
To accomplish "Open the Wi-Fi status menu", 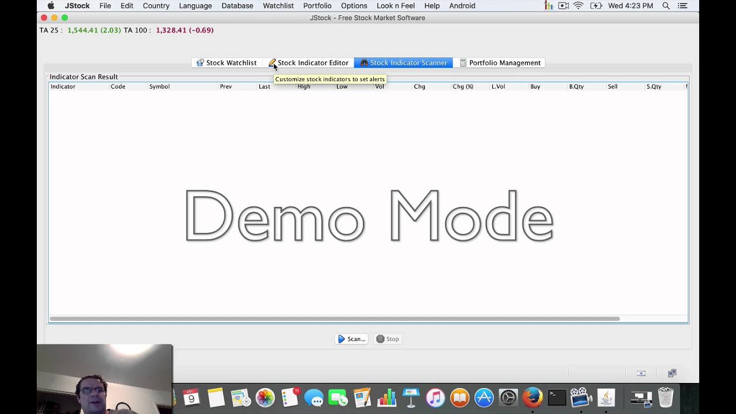I will click(x=578, y=6).
